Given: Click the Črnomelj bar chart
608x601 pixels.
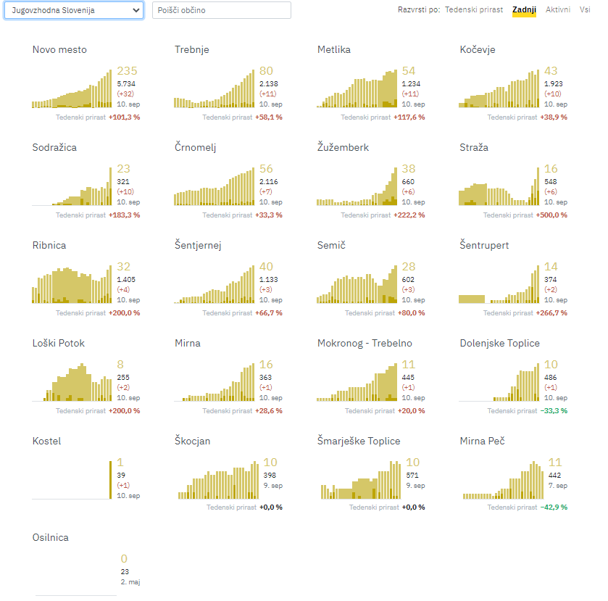Looking at the screenshot, I should 214,186.
